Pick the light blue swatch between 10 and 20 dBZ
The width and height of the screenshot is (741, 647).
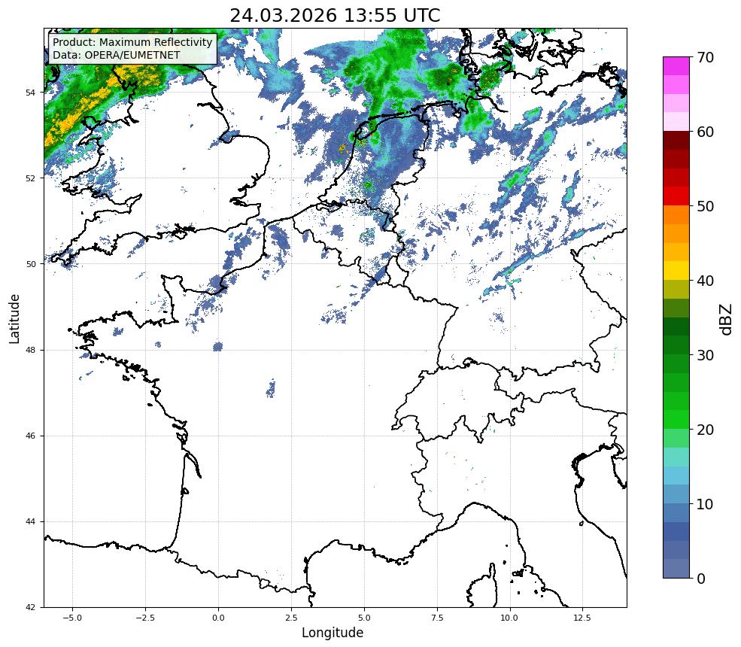click(676, 475)
